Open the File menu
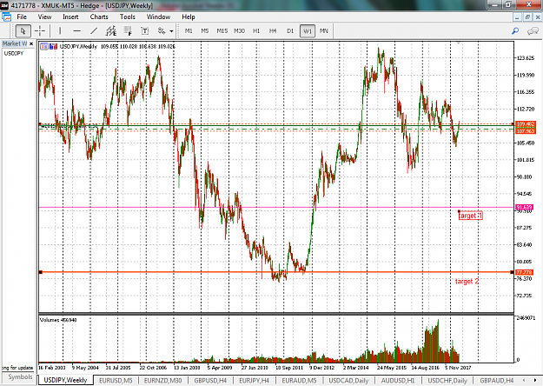Image resolution: width=543 pixels, height=386 pixels. (22, 17)
